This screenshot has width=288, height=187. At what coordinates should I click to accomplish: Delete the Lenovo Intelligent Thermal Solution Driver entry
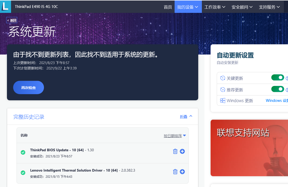pos(175,172)
